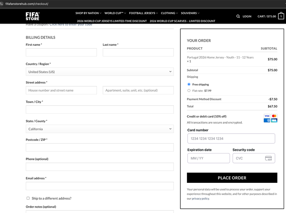The height and width of the screenshot is (213, 286).
Task: Open the search magnifier icon
Action: coord(238,16)
